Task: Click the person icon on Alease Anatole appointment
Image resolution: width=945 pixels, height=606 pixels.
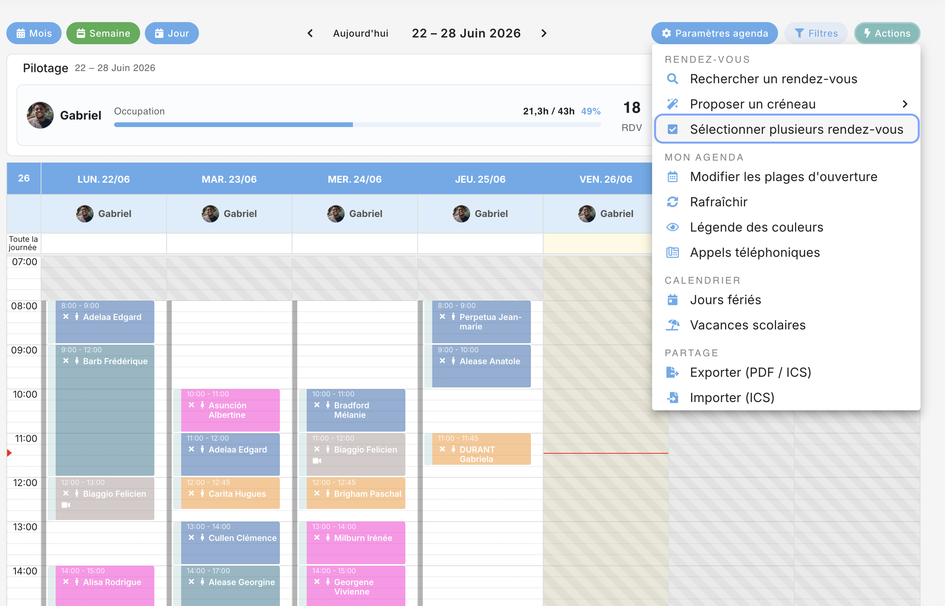Action: click(x=453, y=361)
